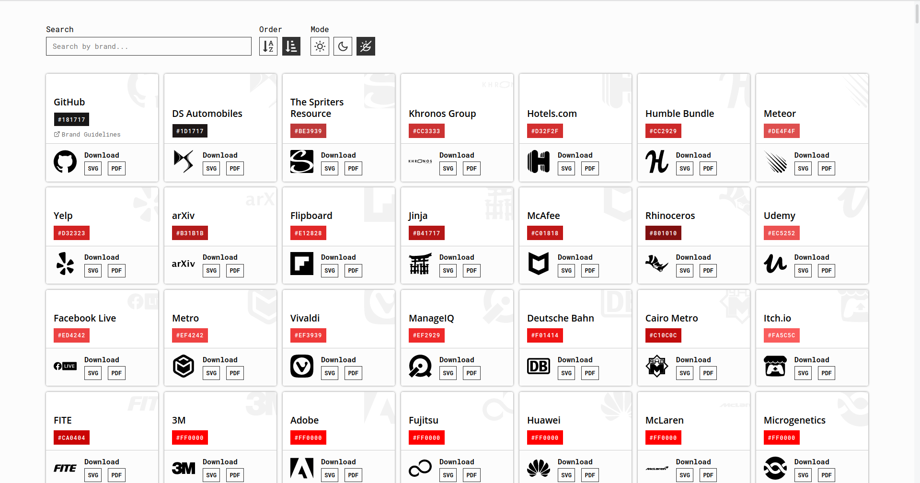Click the Deutsche Bahn DB logo icon

539,366
